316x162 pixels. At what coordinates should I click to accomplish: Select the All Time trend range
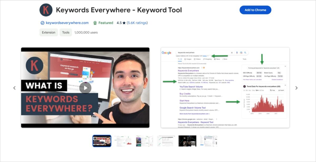pyautogui.click(x=262, y=90)
